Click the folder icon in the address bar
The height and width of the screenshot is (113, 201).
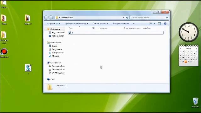click(57, 18)
